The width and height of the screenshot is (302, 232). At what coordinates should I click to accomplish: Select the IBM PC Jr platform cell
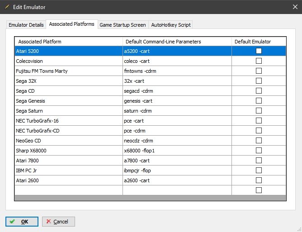(x=69, y=170)
